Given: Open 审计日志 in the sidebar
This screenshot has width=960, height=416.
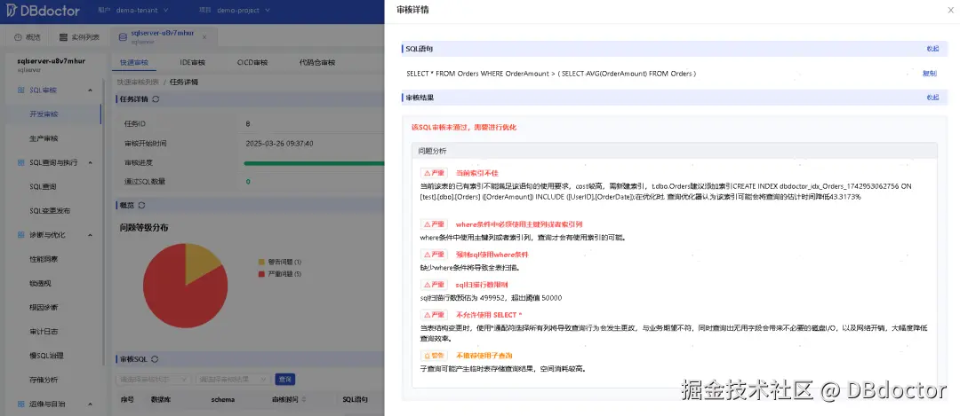Looking at the screenshot, I should [44, 332].
